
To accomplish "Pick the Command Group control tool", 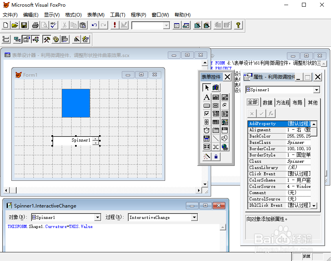I will (216, 105).
